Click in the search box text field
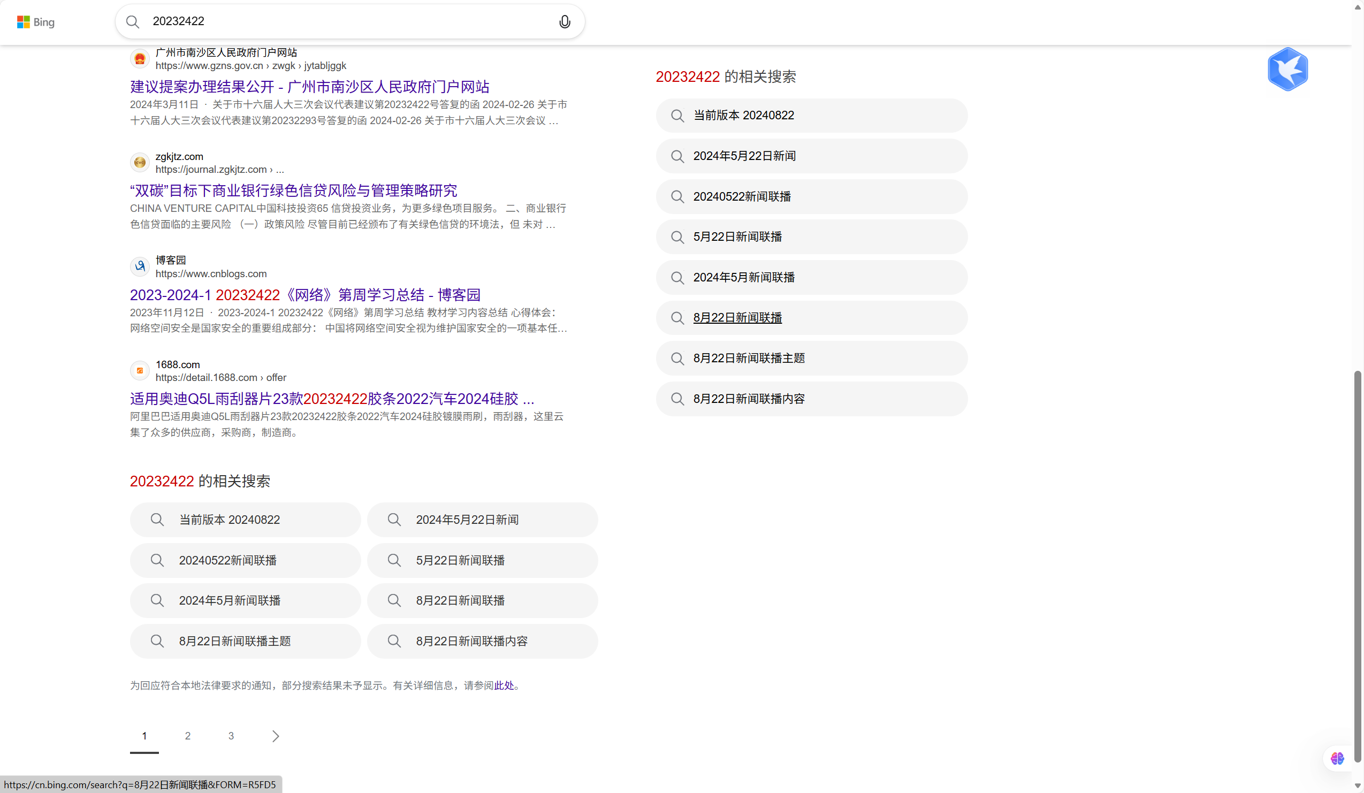The height and width of the screenshot is (793, 1364). click(x=346, y=21)
